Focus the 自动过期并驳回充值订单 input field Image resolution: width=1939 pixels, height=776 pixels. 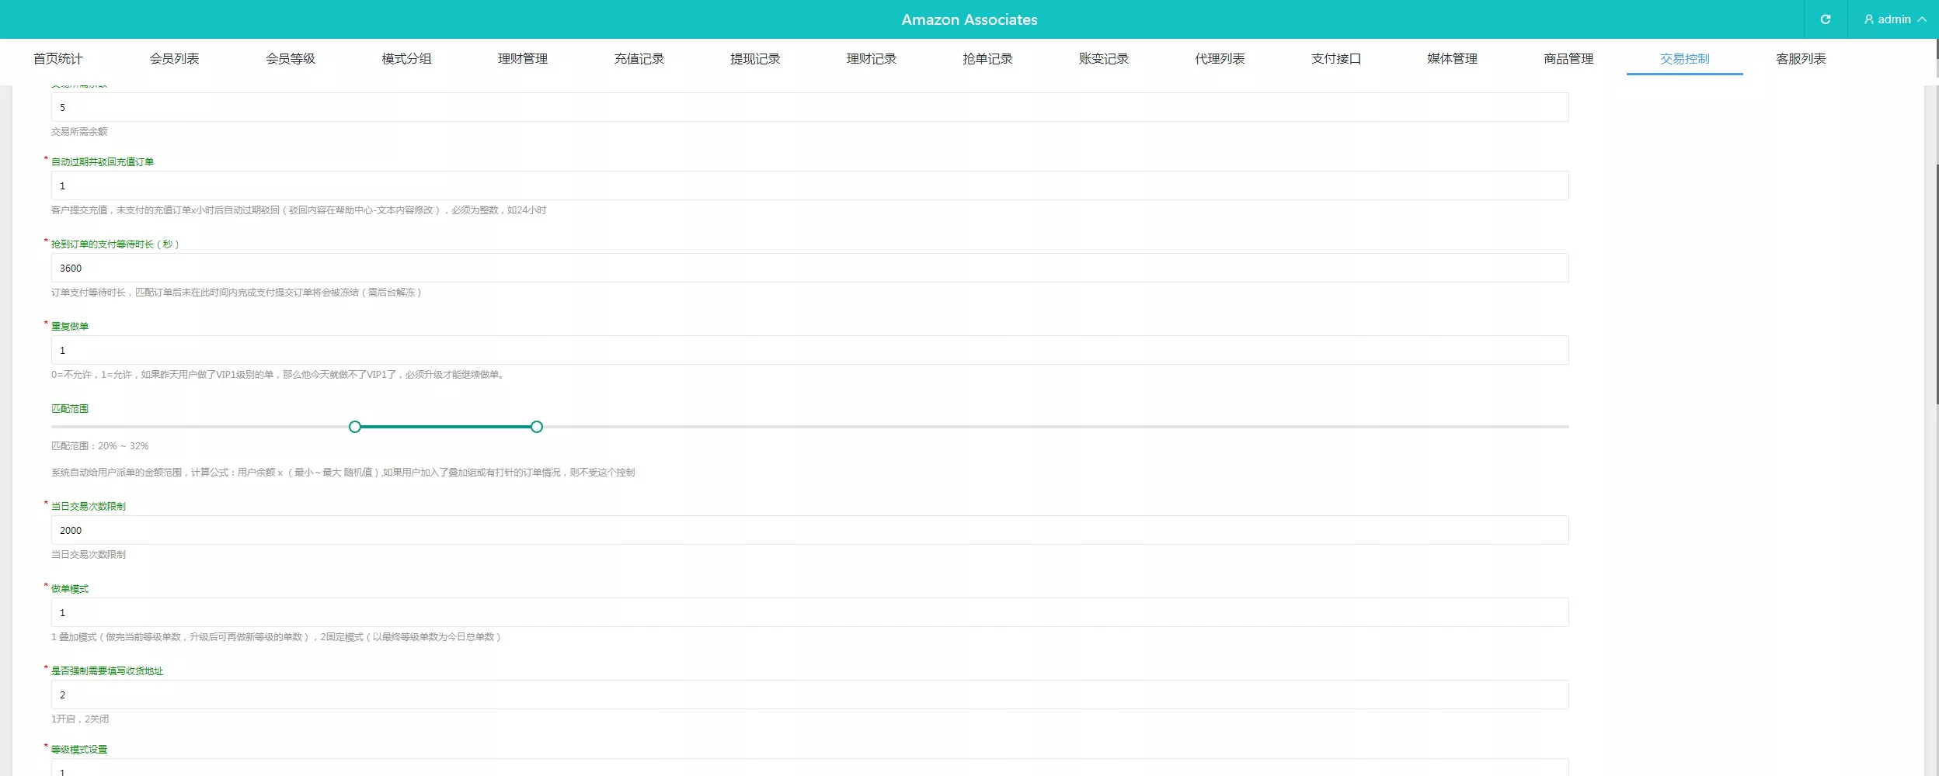pos(809,186)
